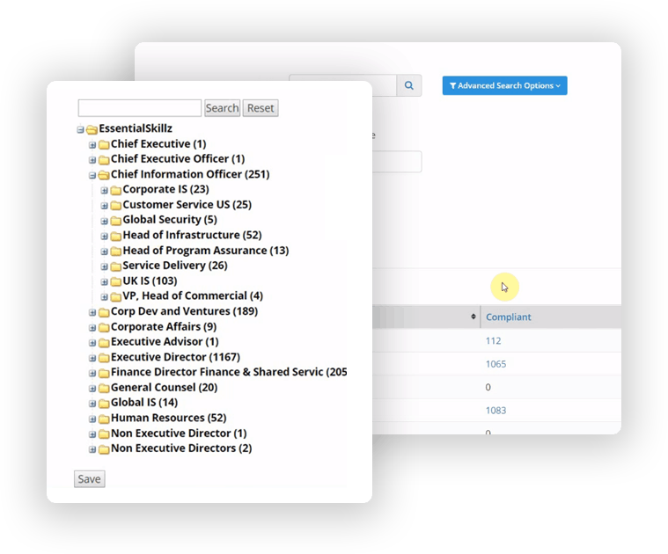
Task: Focus the tree search text box
Action: click(x=140, y=108)
